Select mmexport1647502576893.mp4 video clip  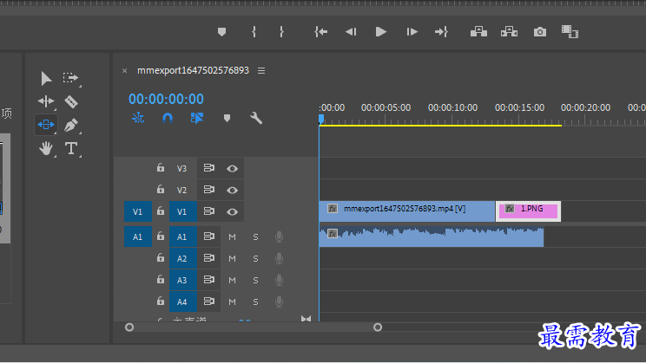[407, 211]
